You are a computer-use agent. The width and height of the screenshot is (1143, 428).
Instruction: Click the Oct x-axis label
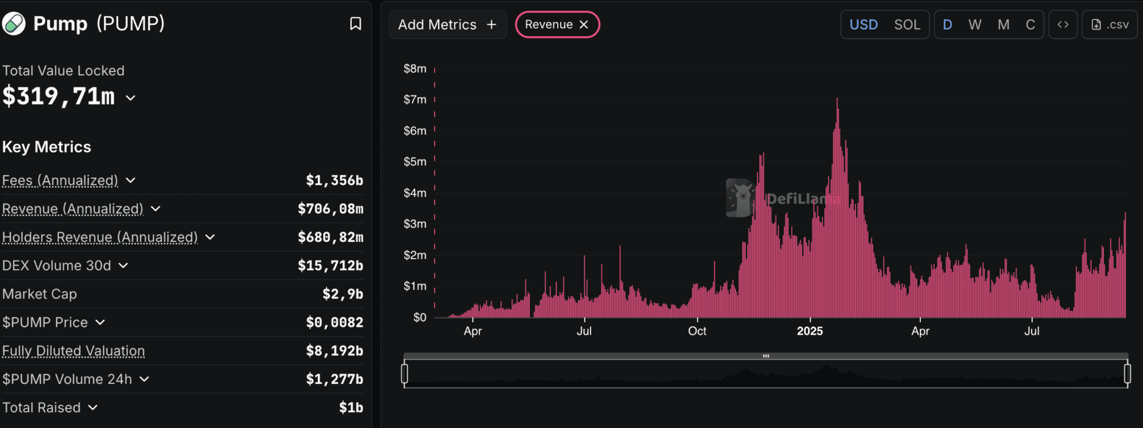click(x=697, y=331)
